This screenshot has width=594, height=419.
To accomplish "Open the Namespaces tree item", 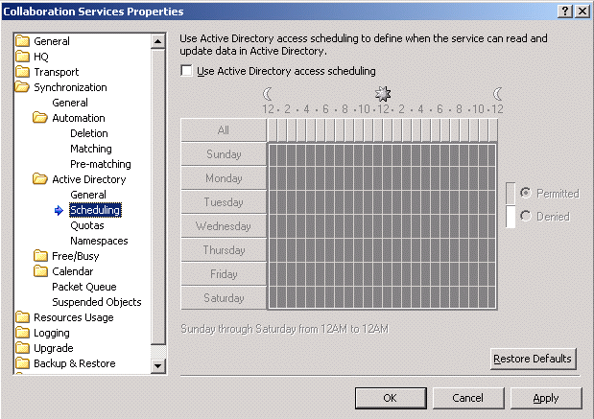I will (x=99, y=241).
